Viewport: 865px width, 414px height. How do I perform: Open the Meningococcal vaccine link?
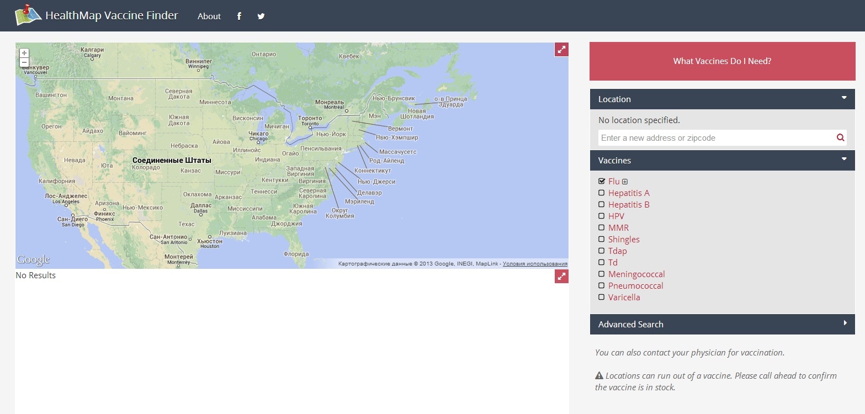[x=636, y=274]
